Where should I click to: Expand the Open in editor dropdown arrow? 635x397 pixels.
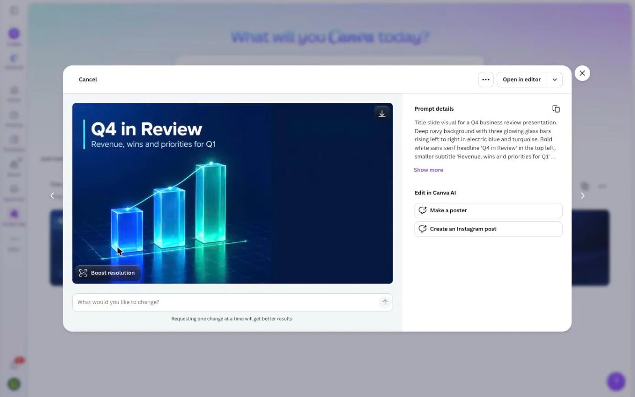tap(554, 80)
